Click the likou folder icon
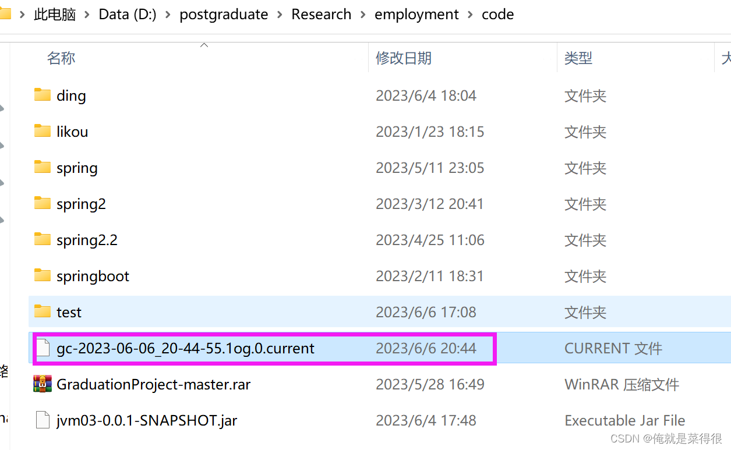 (43, 131)
